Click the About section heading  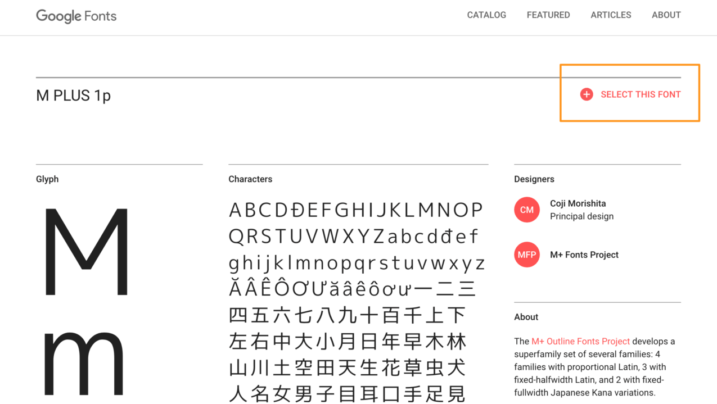(526, 317)
